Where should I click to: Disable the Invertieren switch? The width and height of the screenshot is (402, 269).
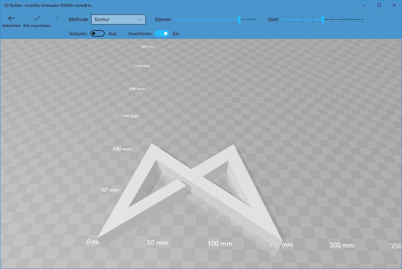(x=162, y=33)
